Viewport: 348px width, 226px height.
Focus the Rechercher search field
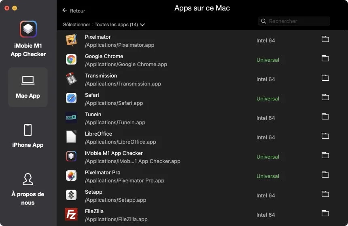[294, 21]
